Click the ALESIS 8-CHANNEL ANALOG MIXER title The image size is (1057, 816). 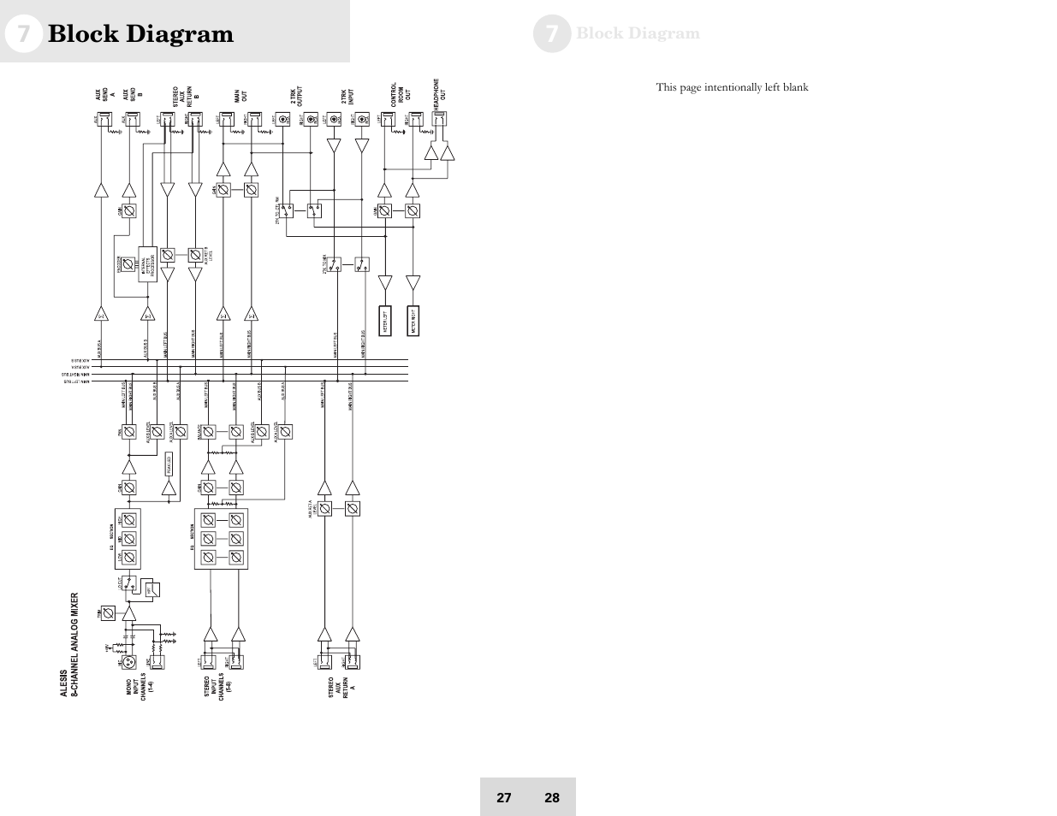(68, 646)
